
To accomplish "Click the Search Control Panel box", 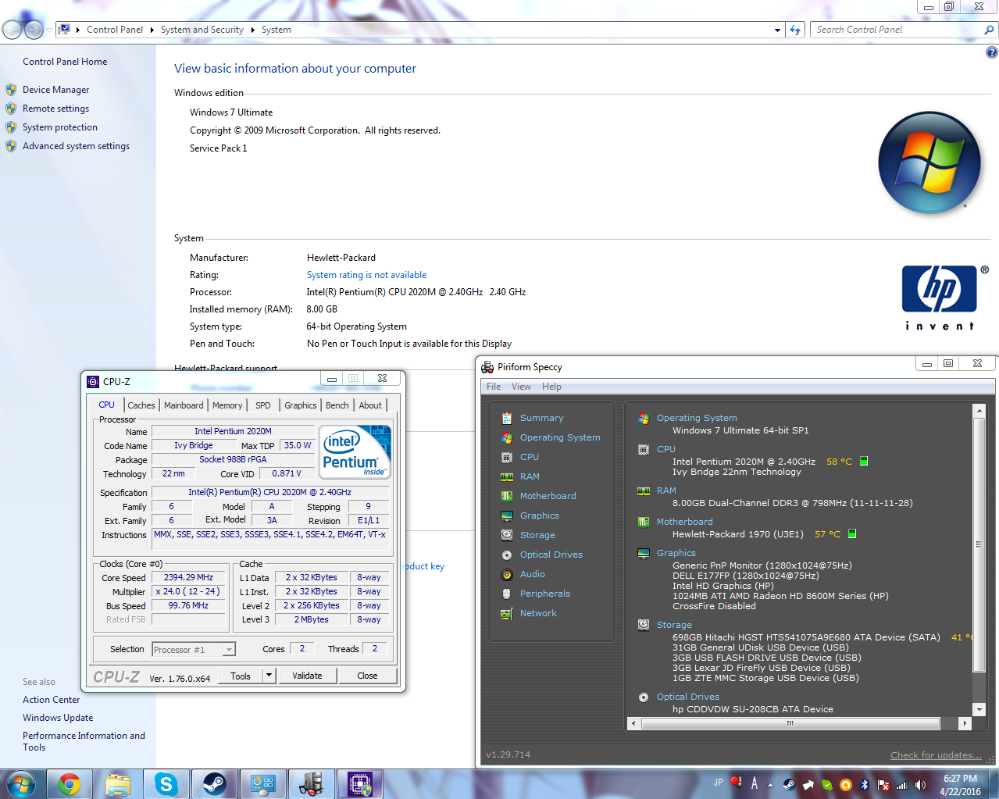I will (897, 30).
